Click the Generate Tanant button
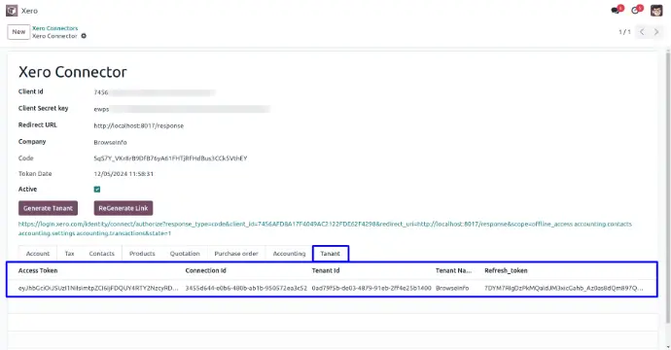Image resolution: width=671 pixels, height=350 pixels. [x=48, y=208]
